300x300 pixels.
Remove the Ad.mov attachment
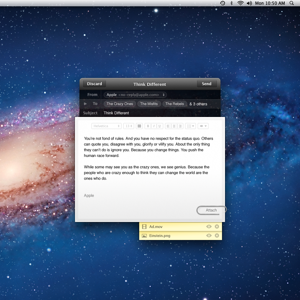pos(217,226)
